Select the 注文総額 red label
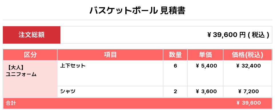 tap(31, 35)
